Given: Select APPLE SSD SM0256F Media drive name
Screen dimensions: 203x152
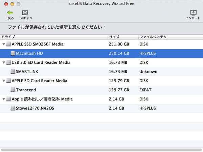Looking at the screenshot, I should 38,44.
